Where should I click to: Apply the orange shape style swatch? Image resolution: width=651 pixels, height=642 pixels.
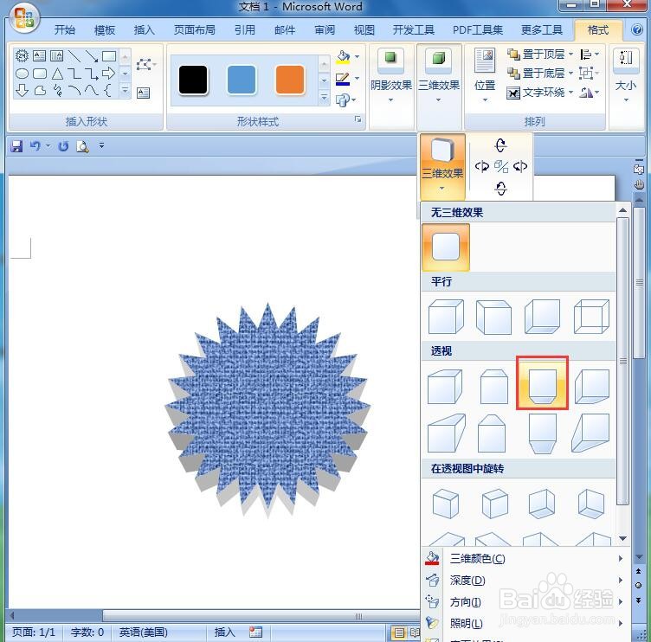click(290, 80)
